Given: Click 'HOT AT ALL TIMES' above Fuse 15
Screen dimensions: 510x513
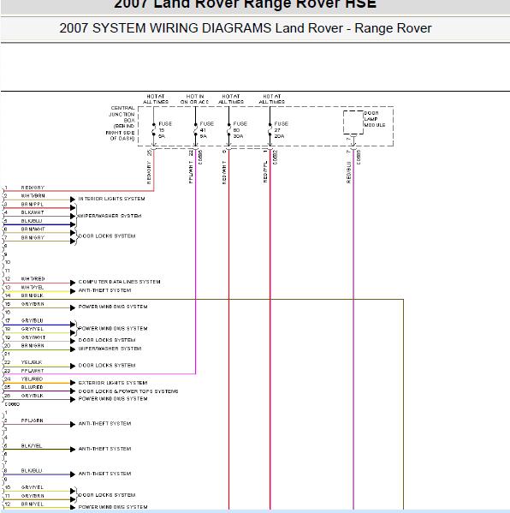Looking at the screenshot, I should pyautogui.click(x=156, y=99).
